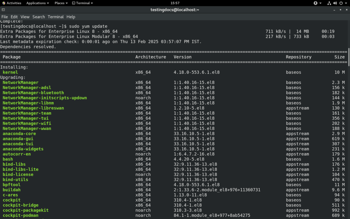Screen dimensions: 350x219
Task: Open the Edit menu
Action: [14, 16]
